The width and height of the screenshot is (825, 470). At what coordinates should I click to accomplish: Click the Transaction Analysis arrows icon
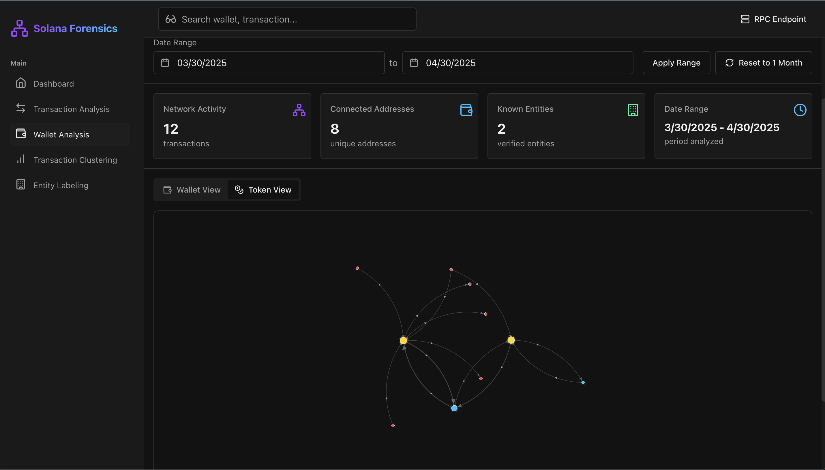[x=21, y=109]
